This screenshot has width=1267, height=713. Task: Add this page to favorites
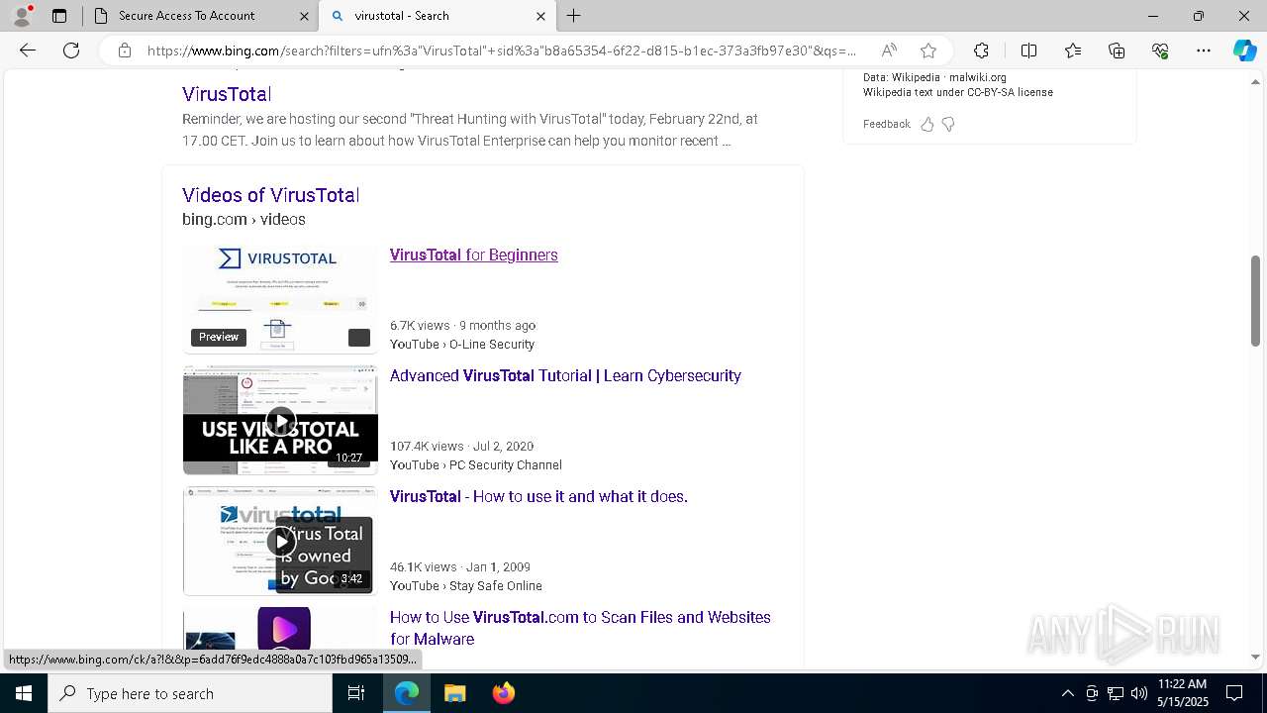pyautogui.click(x=928, y=51)
